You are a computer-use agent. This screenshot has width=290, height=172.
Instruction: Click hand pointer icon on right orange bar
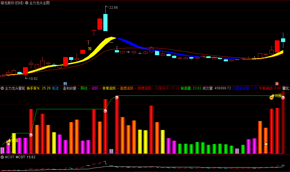[x=266, y=143]
